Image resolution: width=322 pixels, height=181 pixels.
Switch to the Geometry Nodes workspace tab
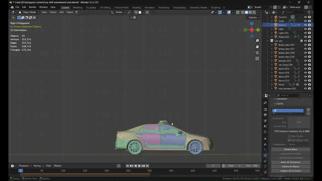pos(198,8)
